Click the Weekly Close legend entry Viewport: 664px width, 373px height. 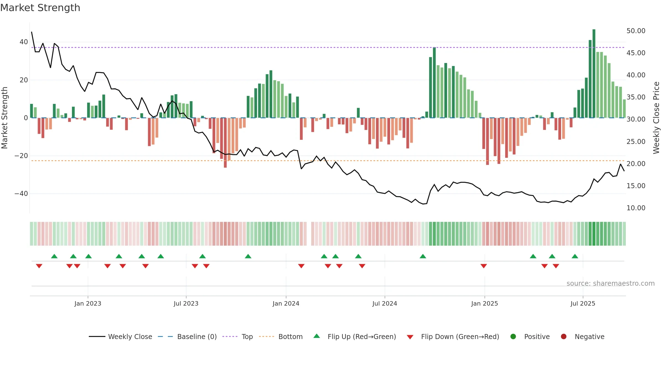coord(120,337)
